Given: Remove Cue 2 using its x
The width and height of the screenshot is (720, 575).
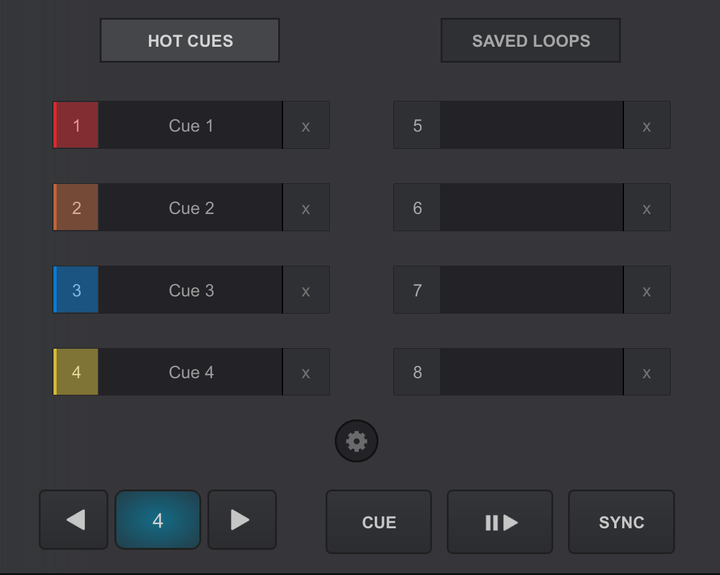Looking at the screenshot, I should tap(306, 208).
